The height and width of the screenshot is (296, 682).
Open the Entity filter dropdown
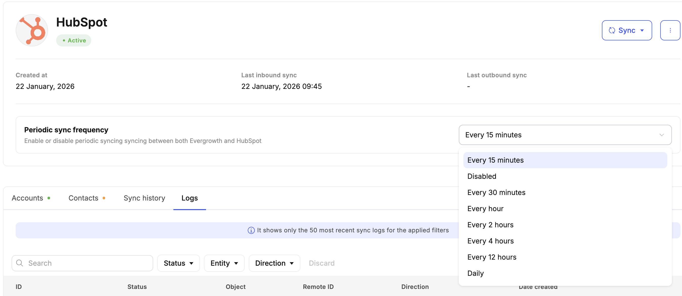point(224,263)
